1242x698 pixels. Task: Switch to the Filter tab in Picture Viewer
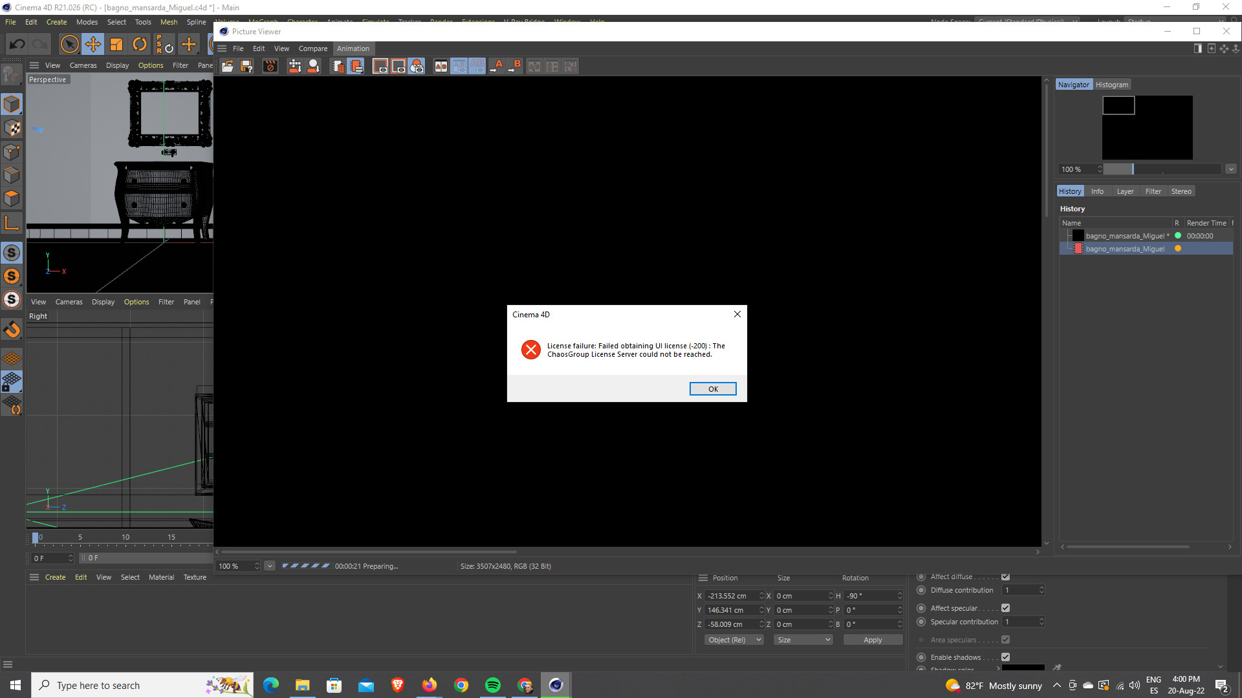1153,191
